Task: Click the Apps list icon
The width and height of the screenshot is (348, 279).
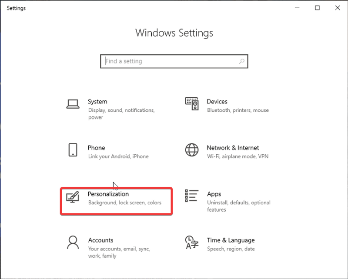Action: pos(192,196)
